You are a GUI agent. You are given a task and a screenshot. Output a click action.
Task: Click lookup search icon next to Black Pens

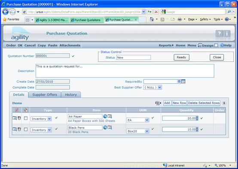pos(110,127)
